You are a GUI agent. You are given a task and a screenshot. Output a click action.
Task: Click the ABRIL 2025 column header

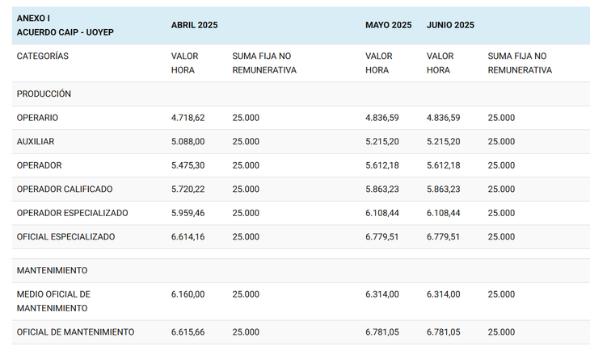(194, 25)
